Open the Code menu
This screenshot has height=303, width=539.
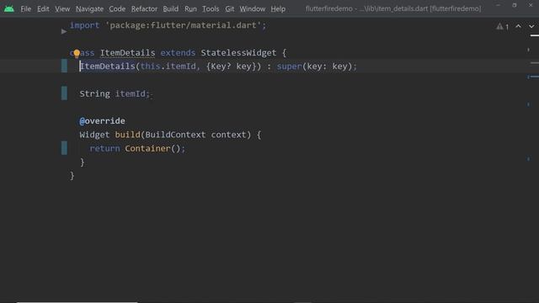click(117, 8)
